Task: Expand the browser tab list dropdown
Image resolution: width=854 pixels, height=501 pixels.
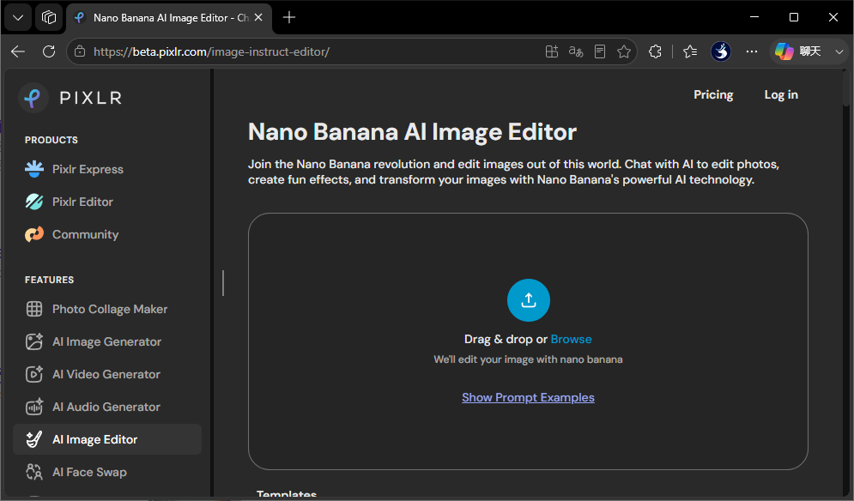Action: (x=18, y=17)
